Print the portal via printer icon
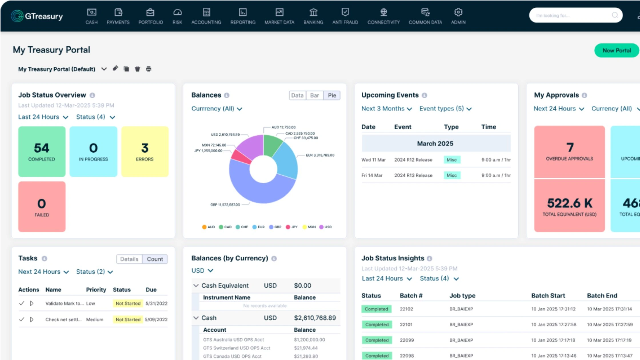 pyautogui.click(x=149, y=69)
